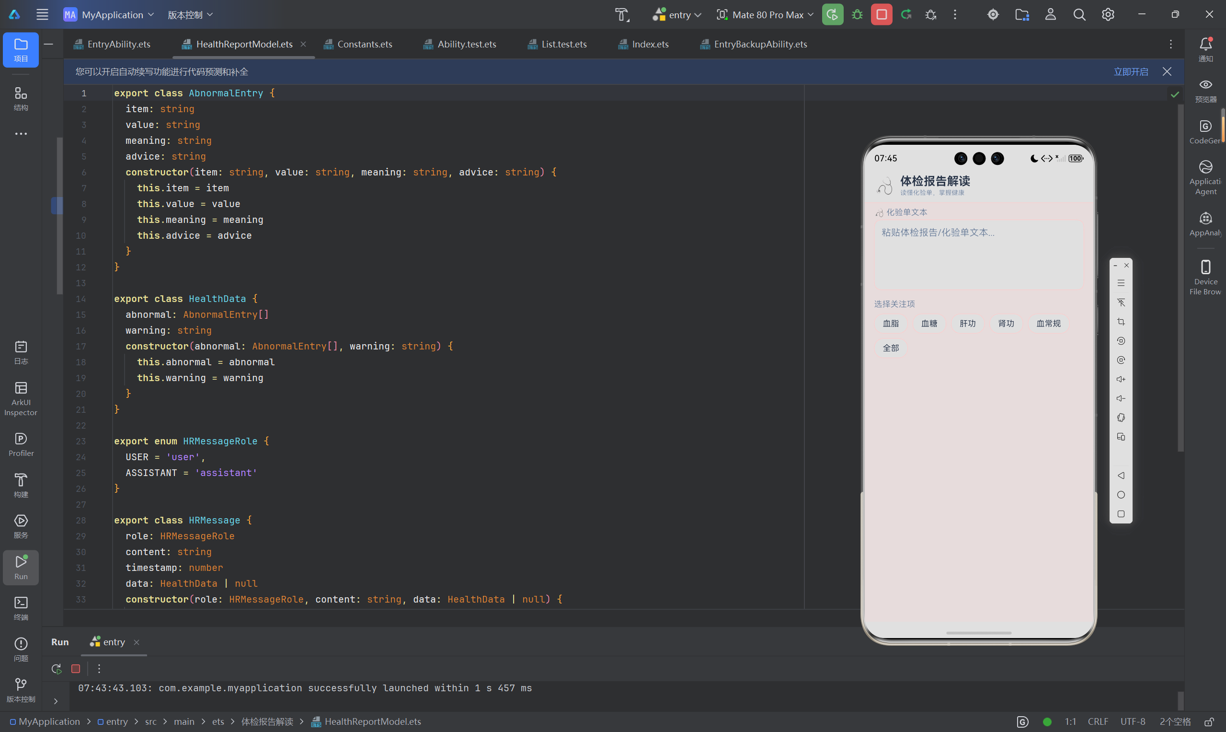The image size is (1226, 732).
Task: Open Device File Browser panel
Action: point(1205,277)
